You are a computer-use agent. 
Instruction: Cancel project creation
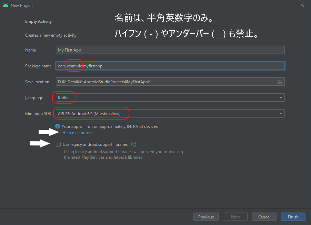point(264,217)
